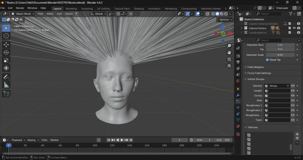Select the Move tool in toolbar
303x160 pixels.
coord(6,44)
